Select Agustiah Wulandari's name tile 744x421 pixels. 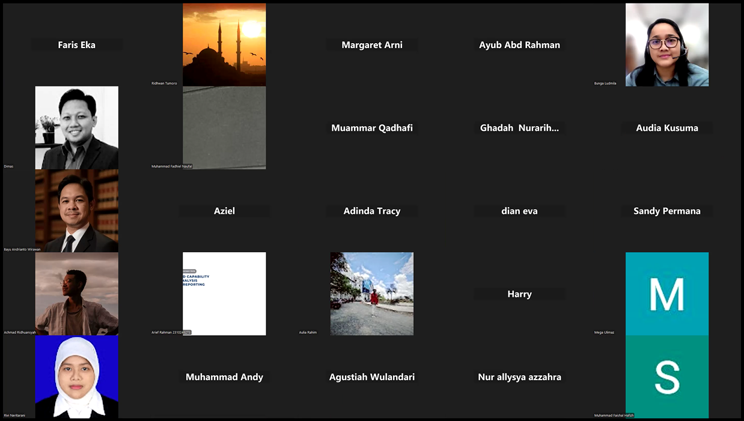click(372, 377)
